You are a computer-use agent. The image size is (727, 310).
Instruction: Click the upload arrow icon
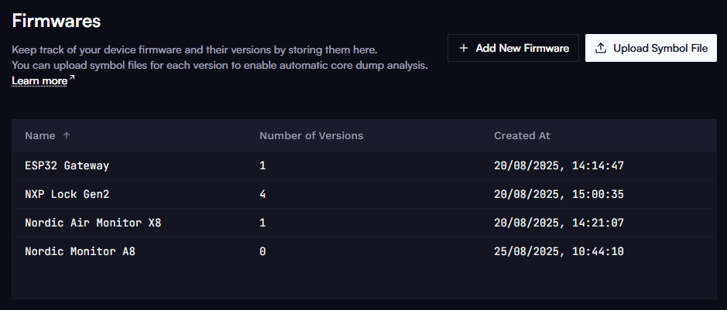coord(601,48)
